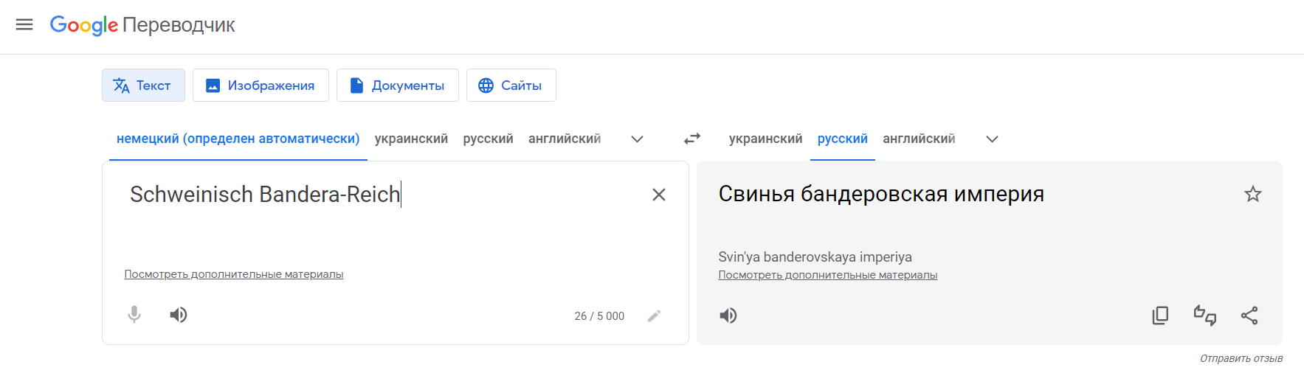Select английский as the source language
Screen dimensions: 1304x387
pos(565,139)
